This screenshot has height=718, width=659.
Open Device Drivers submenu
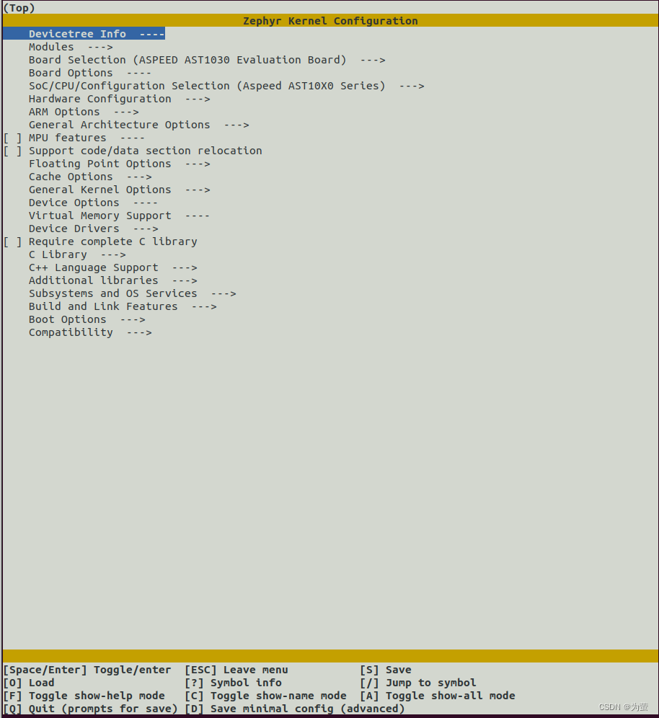point(94,229)
